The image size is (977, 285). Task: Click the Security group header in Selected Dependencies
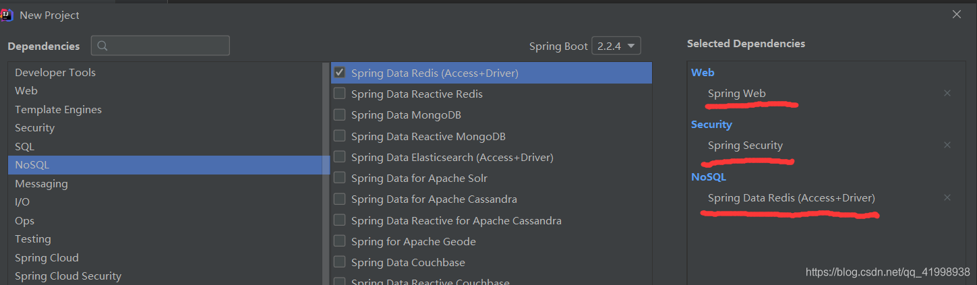tap(711, 124)
